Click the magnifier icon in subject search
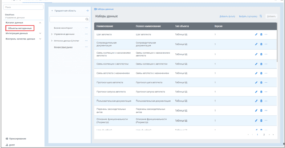 point(87,19)
